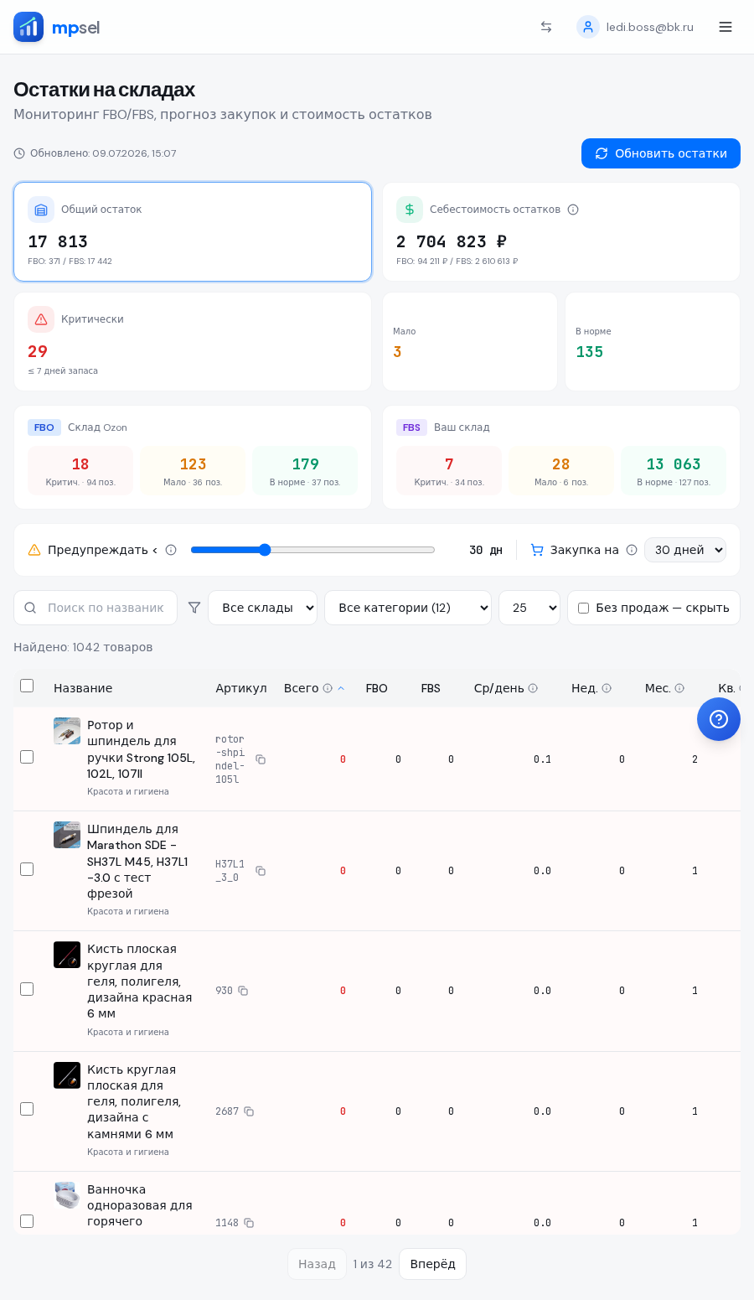
Task: Select the Ротор и шпиндель row checkbox
Action: (27, 757)
